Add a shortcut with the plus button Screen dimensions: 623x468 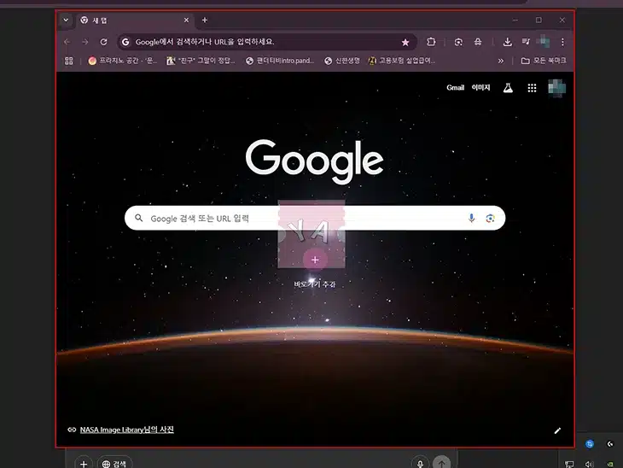point(315,260)
